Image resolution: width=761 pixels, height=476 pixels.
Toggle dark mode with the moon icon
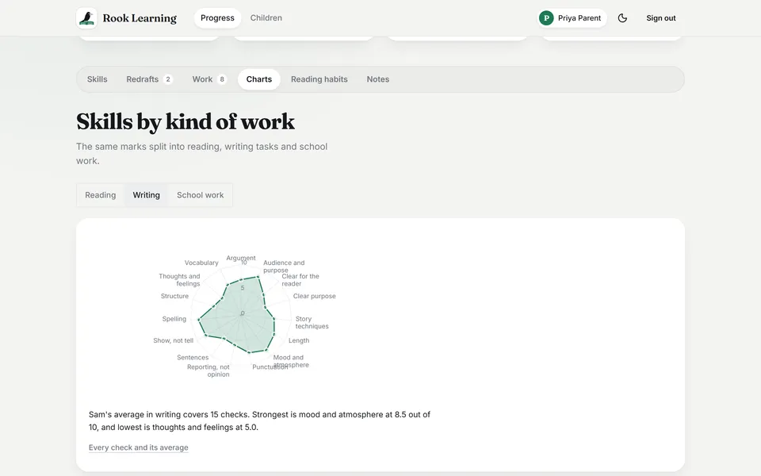[623, 18]
